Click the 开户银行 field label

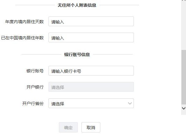[x=35, y=87]
